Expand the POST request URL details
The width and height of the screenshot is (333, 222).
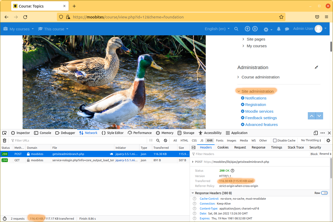coord(193,162)
